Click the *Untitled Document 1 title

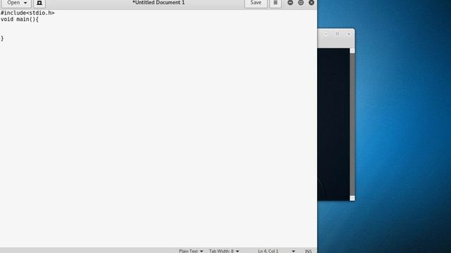pos(159,3)
